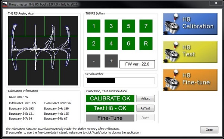224x139 pixels.
Task: Click the CALIBRATE OK status bar
Action: [110, 99]
